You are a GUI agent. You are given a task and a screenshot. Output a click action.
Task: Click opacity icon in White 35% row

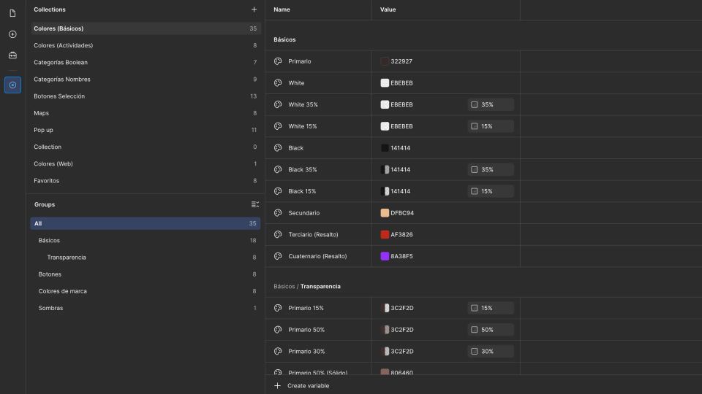(474, 104)
